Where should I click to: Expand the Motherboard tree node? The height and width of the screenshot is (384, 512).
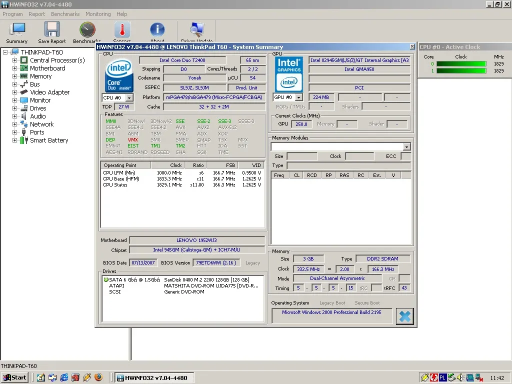pyautogui.click(x=14, y=68)
